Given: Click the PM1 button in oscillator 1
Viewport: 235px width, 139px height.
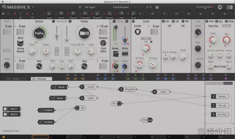Looking at the screenshot, I should tap(56, 48).
